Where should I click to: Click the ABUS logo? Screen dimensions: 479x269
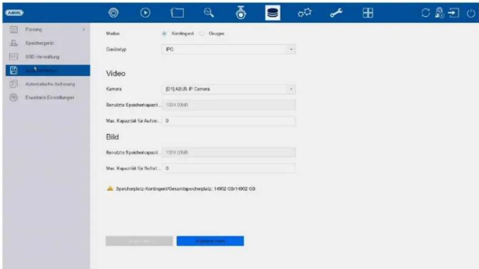(x=15, y=13)
